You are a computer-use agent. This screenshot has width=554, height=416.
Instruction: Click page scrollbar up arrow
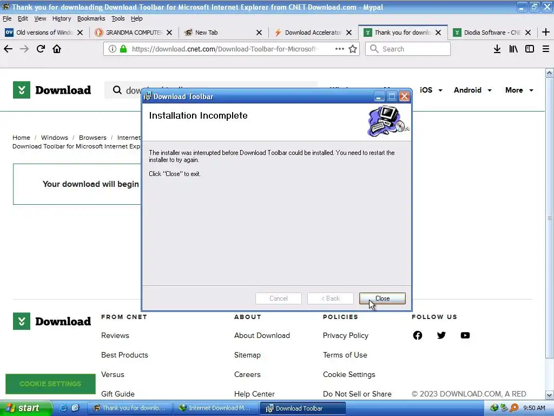(x=550, y=73)
